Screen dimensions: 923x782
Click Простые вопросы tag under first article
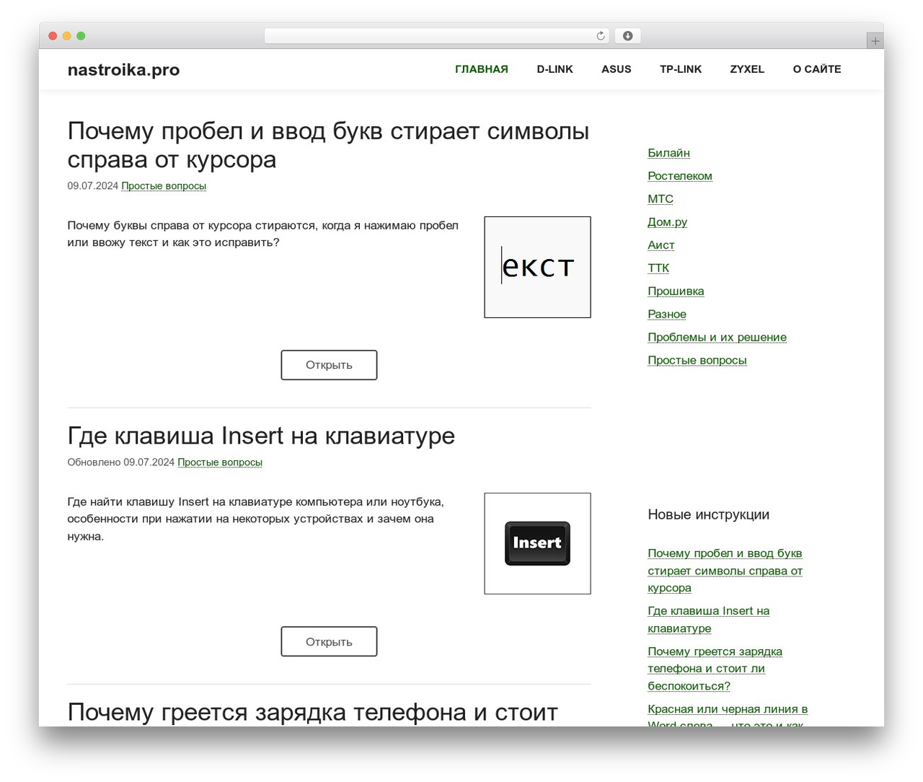[x=164, y=186]
